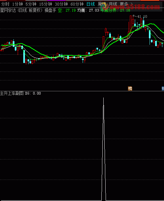Click the 主升上车副图 sub-indicator title
The width and height of the screenshot is (164, 201).
(12, 93)
